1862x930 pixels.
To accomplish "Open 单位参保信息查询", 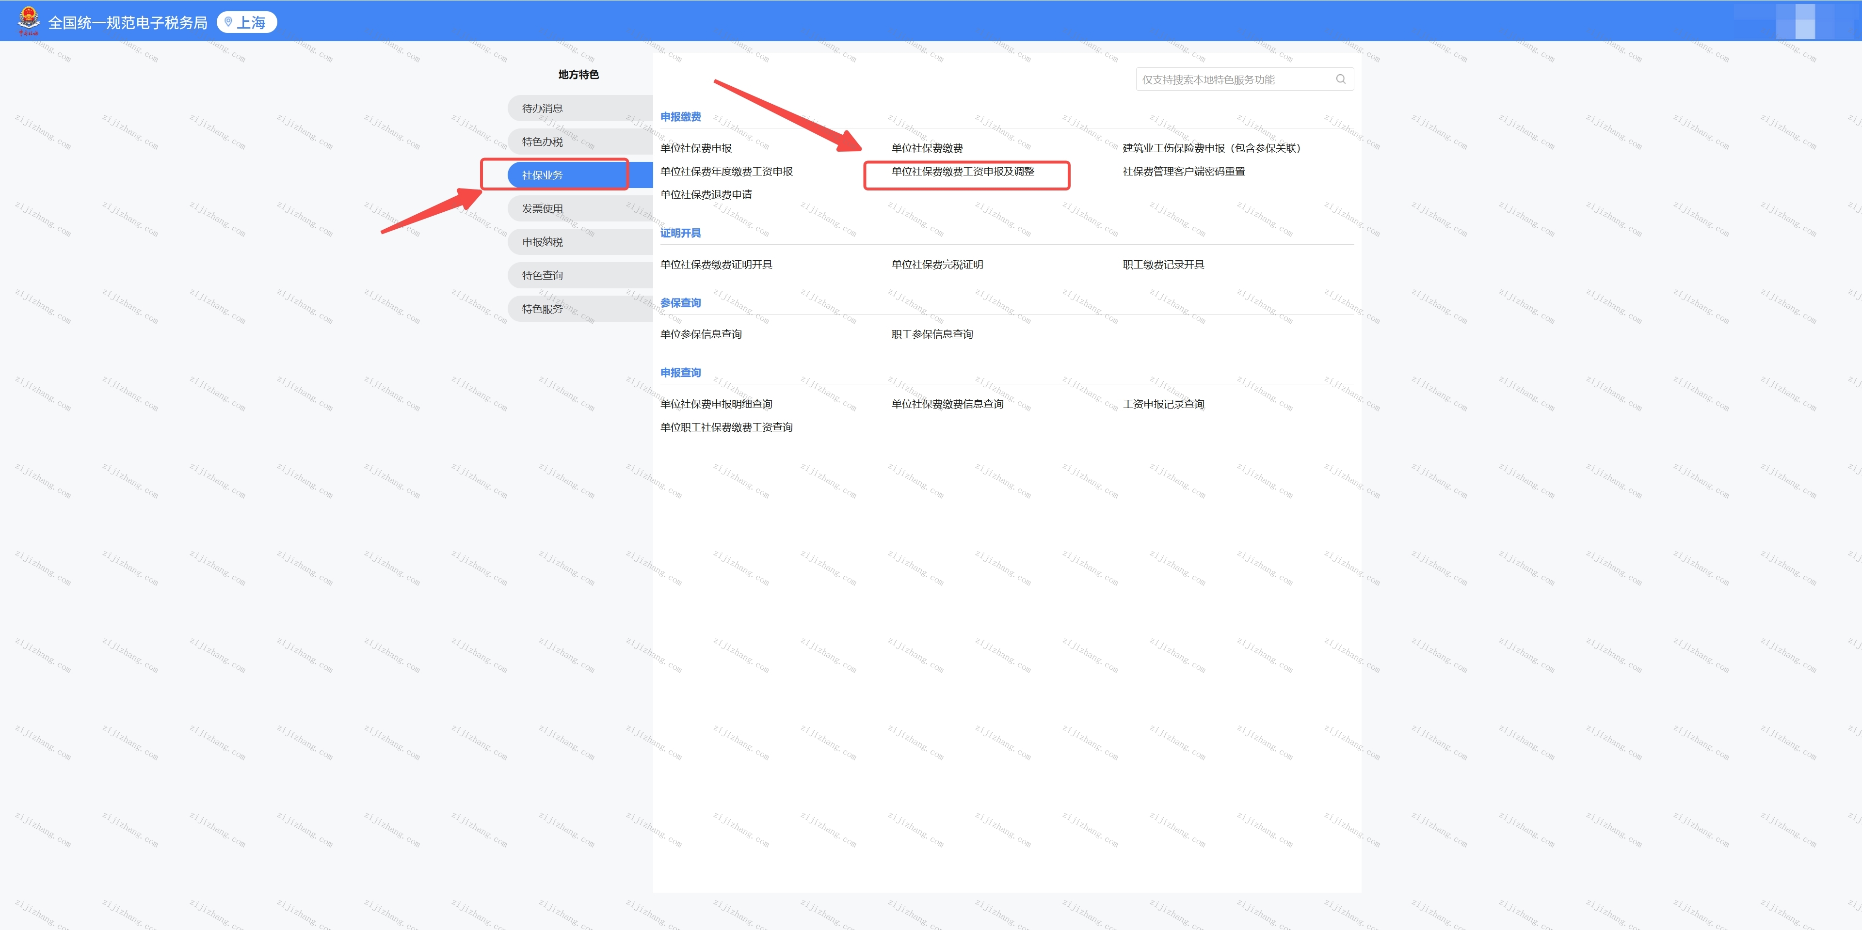I will pyautogui.click(x=701, y=334).
